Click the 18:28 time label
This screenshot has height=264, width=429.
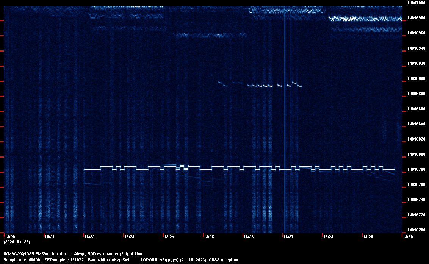coord(328,237)
